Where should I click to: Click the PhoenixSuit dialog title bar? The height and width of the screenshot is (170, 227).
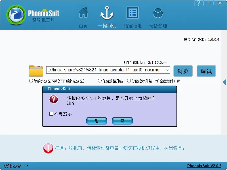pyautogui.click(x=110, y=89)
